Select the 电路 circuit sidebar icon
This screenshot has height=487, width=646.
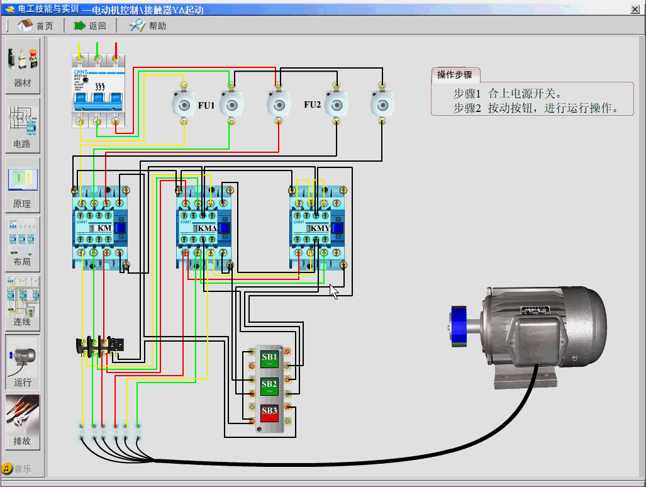tap(23, 125)
